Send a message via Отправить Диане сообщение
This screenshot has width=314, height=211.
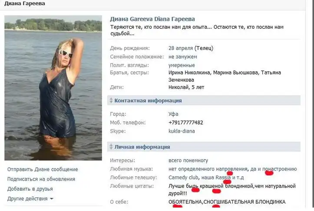click(43, 169)
